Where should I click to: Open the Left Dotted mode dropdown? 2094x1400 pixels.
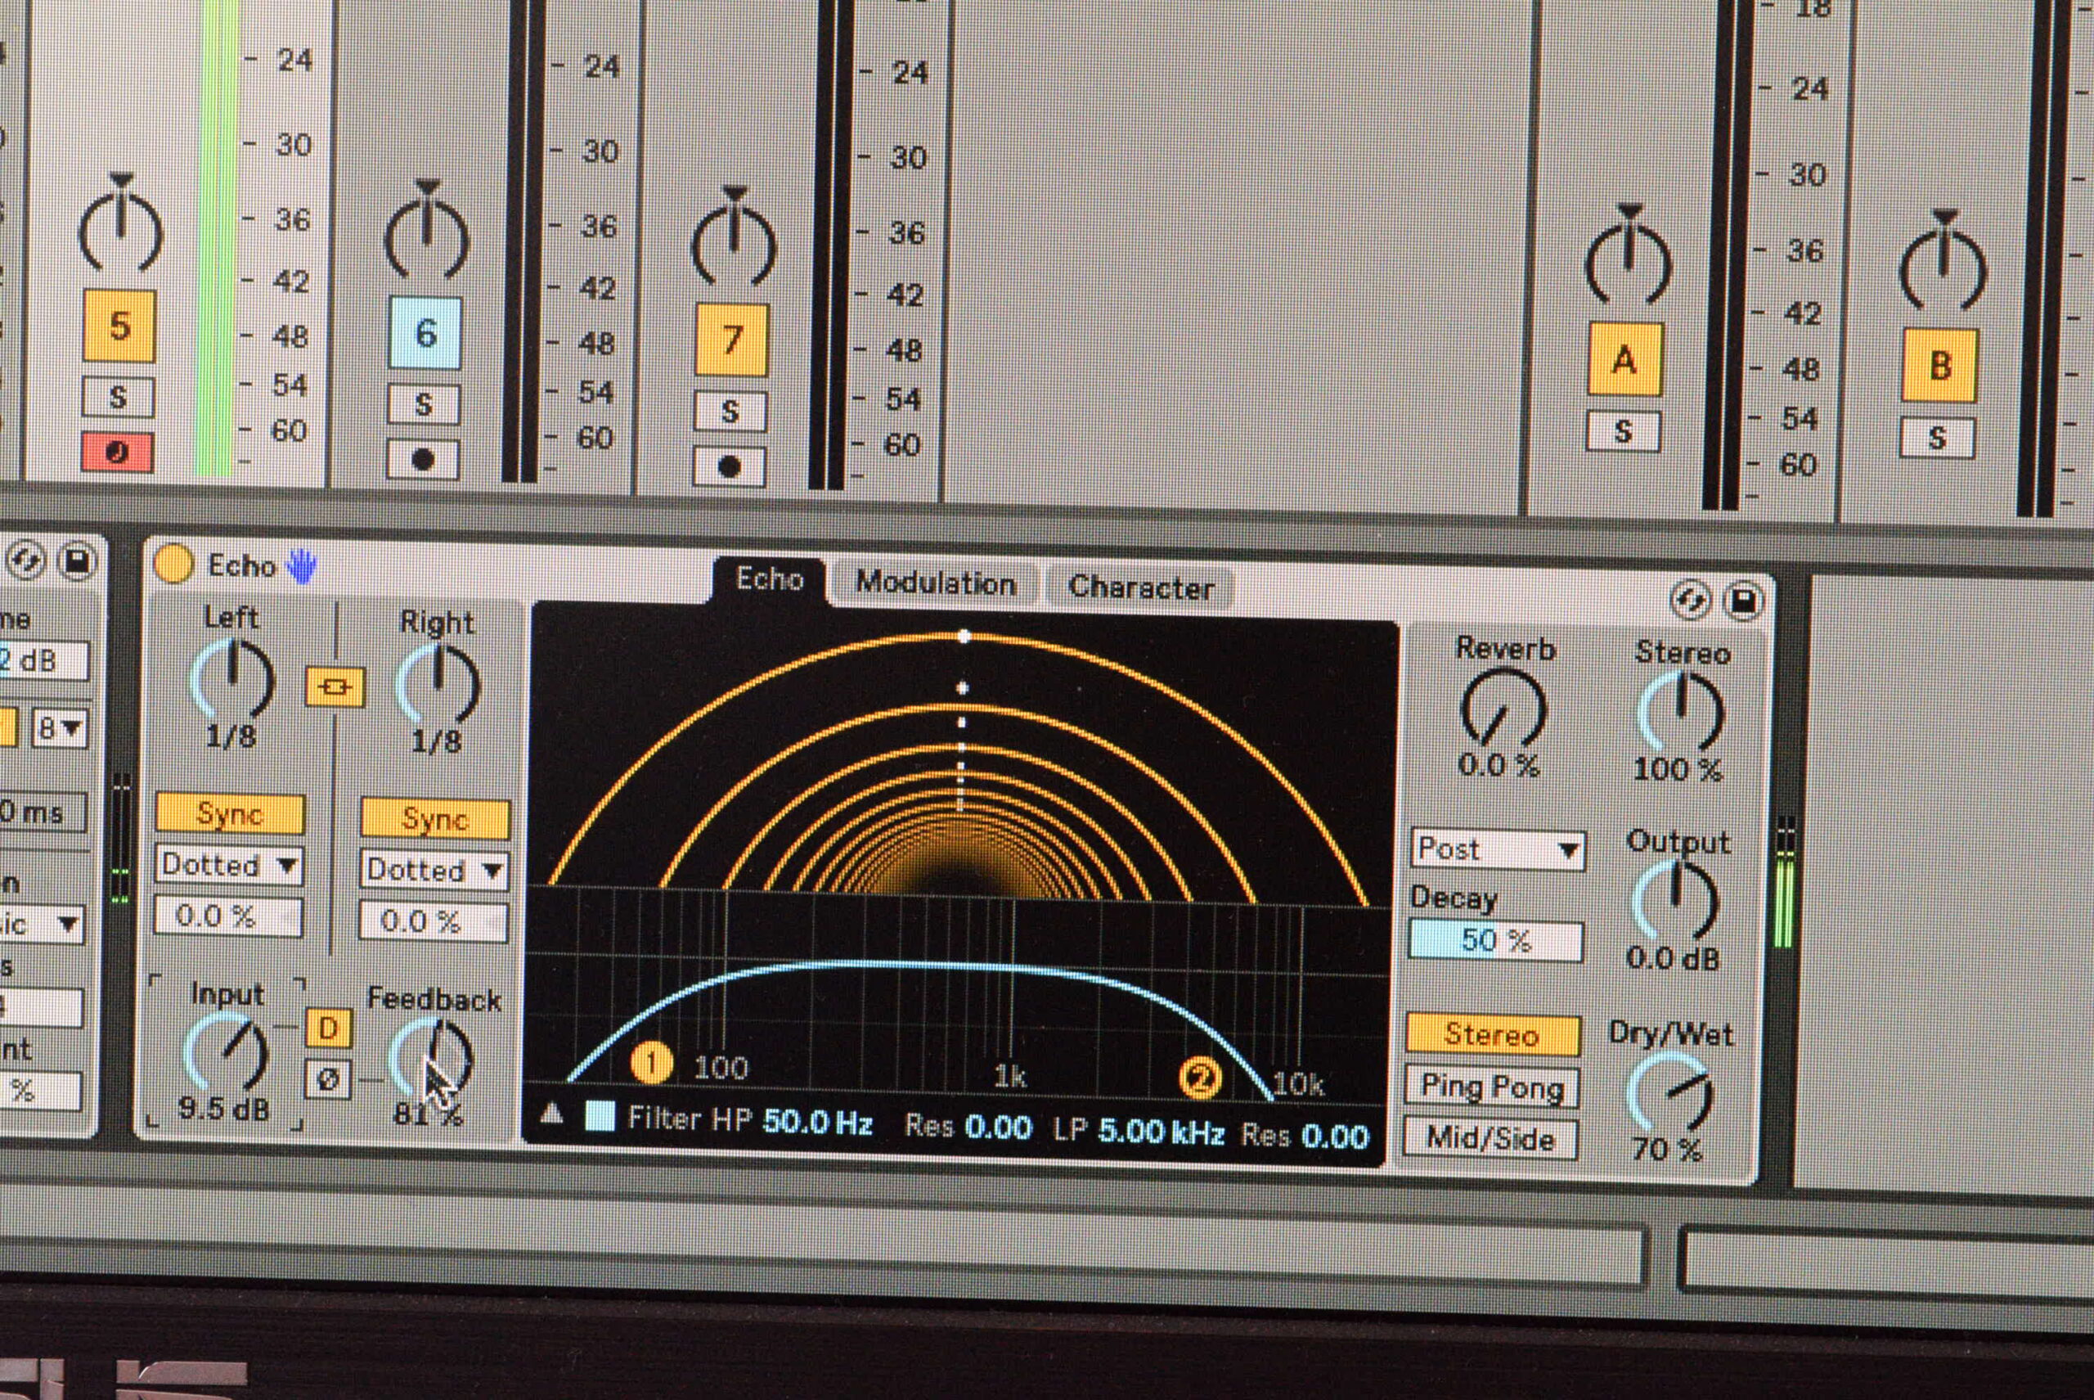229,865
